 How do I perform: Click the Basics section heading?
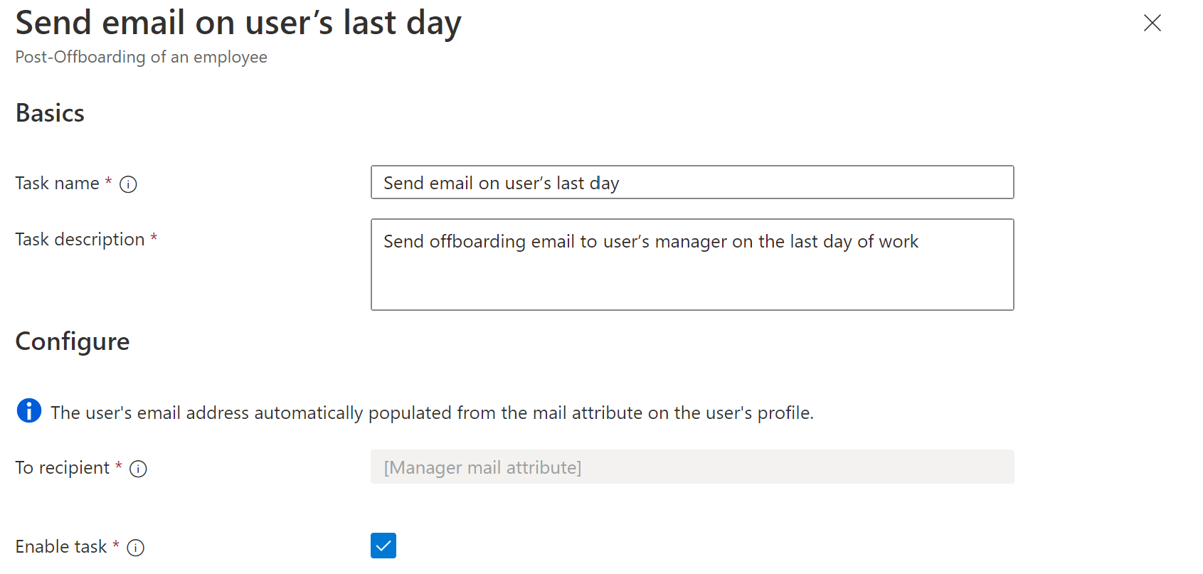tap(50, 112)
